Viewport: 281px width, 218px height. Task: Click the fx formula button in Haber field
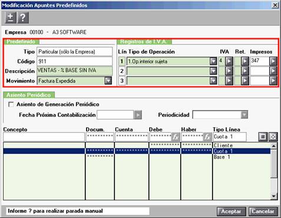[x=207, y=137]
